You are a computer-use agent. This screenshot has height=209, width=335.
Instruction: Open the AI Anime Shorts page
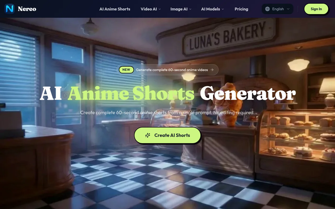coord(115,9)
